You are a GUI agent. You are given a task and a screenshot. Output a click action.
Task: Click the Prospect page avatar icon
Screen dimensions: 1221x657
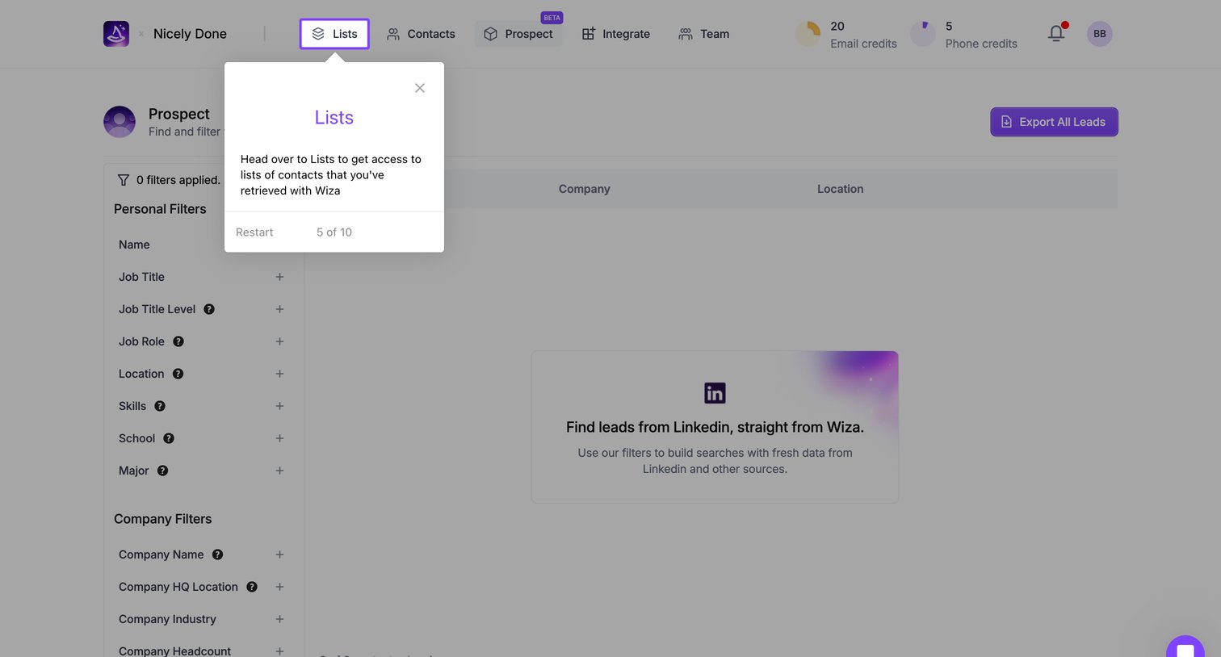(x=120, y=122)
